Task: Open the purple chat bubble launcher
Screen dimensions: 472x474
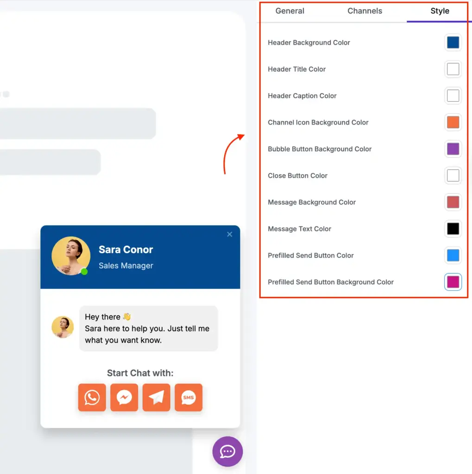Action: 227,451
